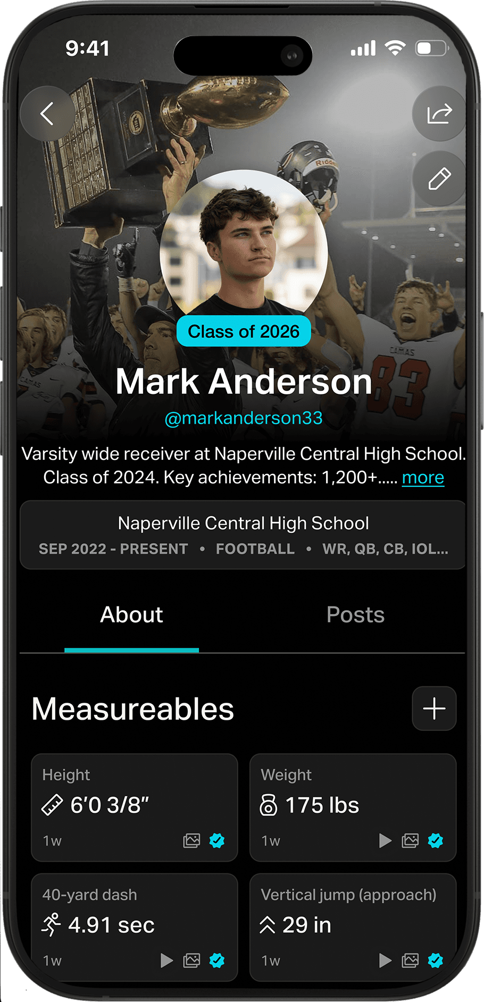
Task: Open image icon on 40-yard dash card
Action: coord(191,960)
